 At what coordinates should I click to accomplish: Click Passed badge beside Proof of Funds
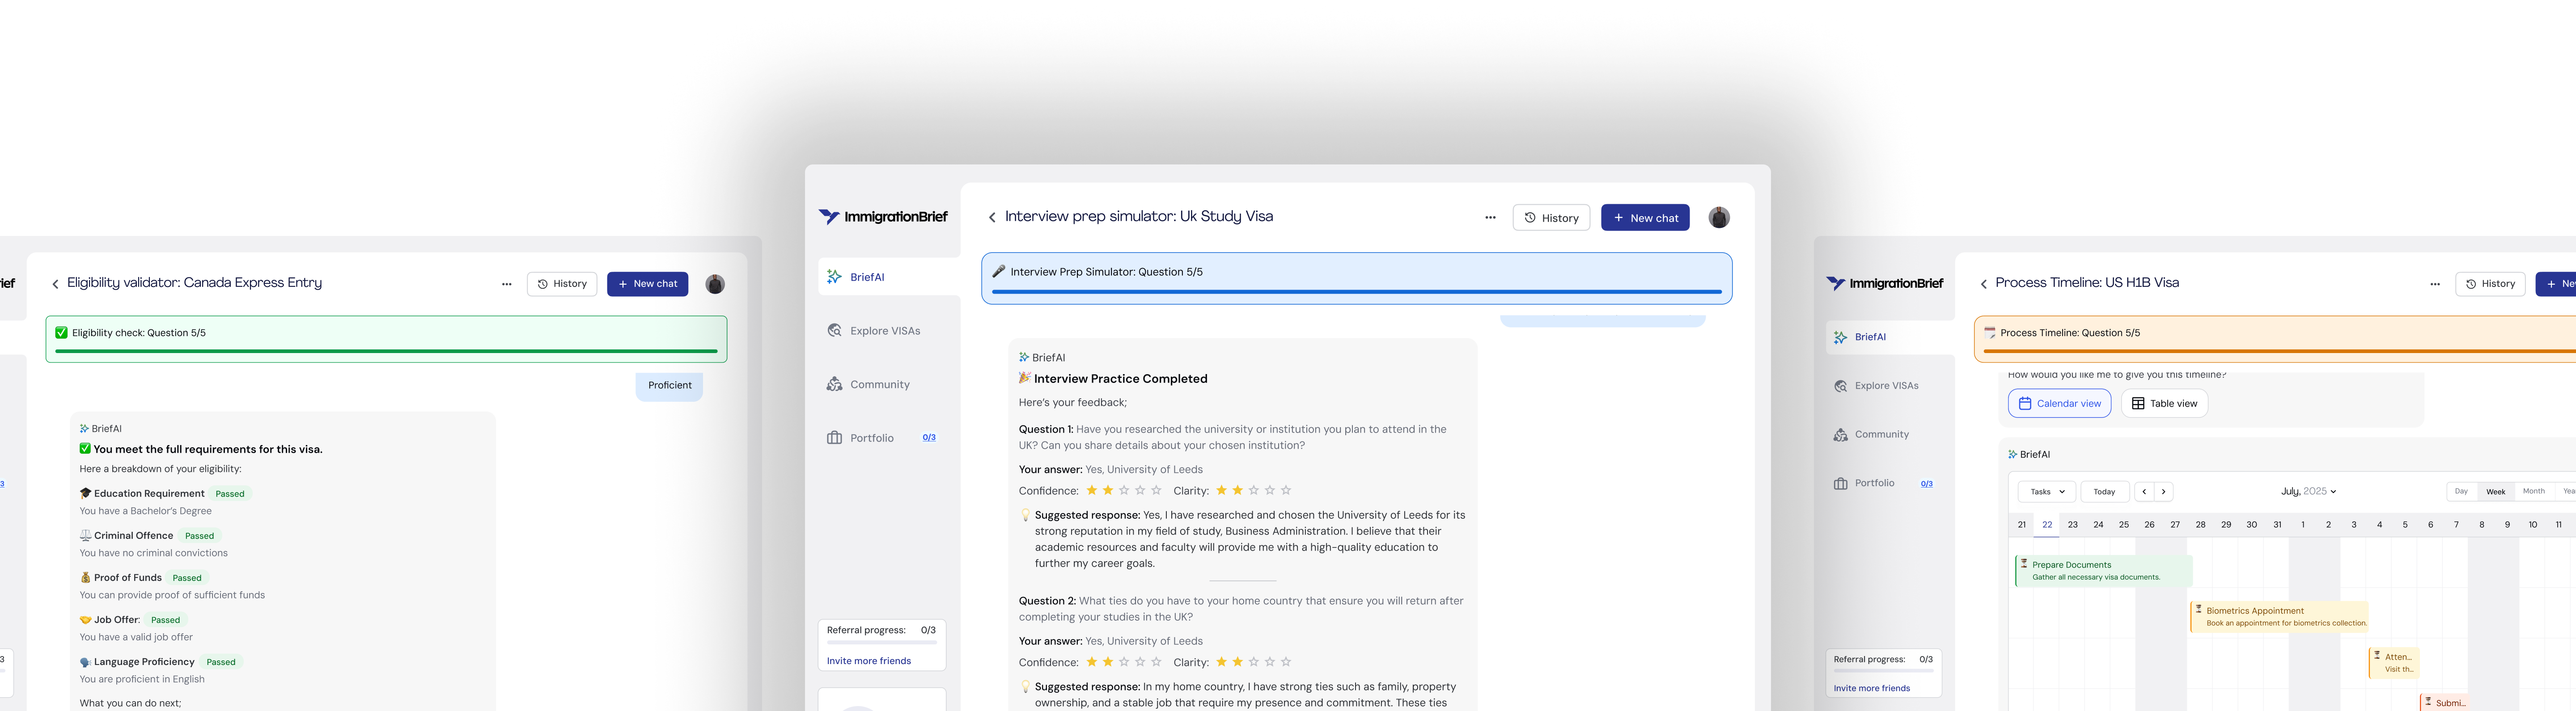[187, 577]
